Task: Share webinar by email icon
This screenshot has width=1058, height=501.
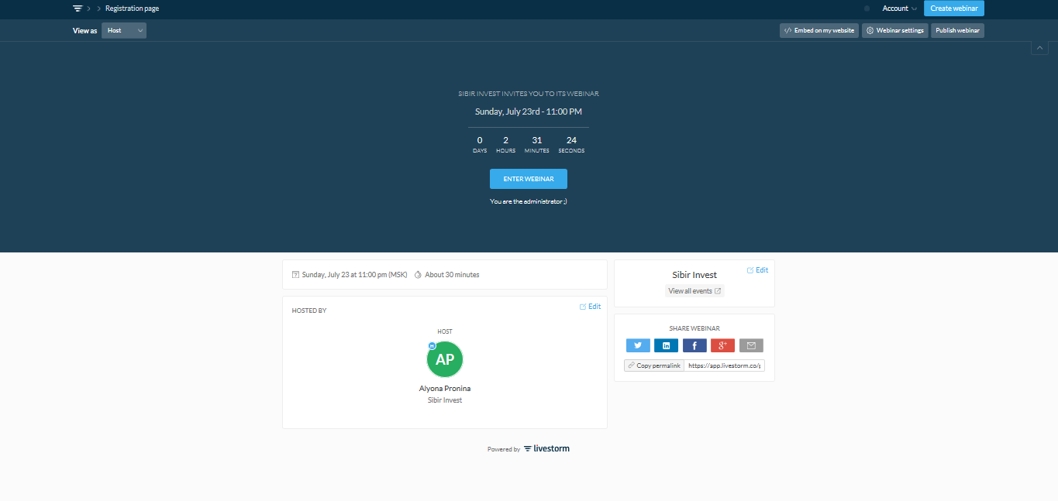Action: pyautogui.click(x=751, y=345)
